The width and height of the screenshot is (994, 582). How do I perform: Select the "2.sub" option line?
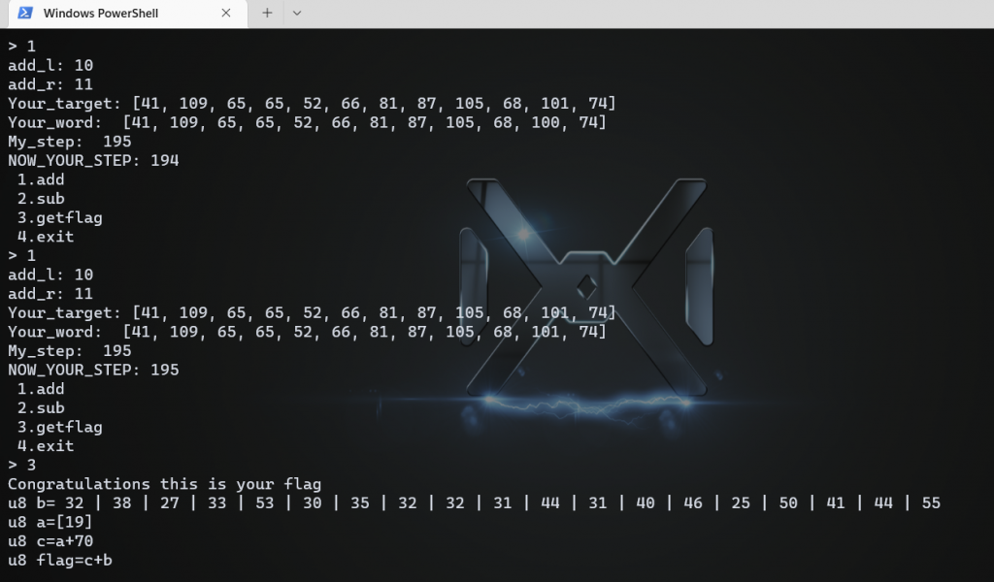pyautogui.click(x=41, y=198)
